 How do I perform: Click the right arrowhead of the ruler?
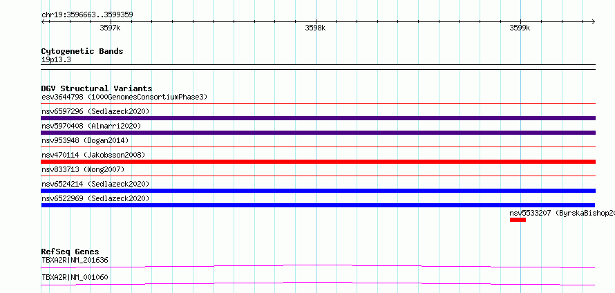pos(593,22)
